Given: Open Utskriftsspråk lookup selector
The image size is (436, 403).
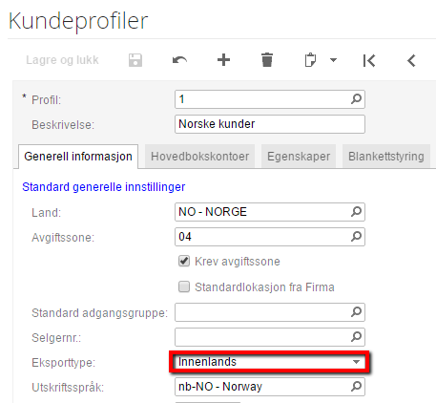Looking at the screenshot, I should 356,387.
